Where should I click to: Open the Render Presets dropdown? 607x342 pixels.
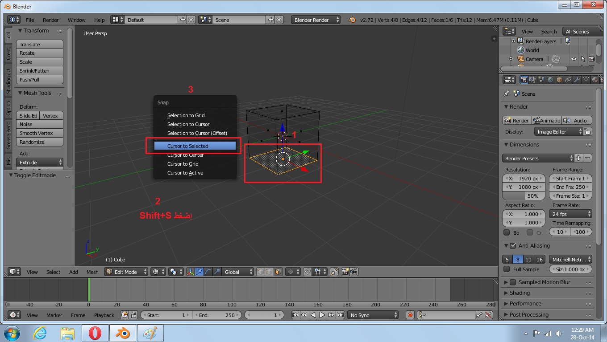[538, 158]
